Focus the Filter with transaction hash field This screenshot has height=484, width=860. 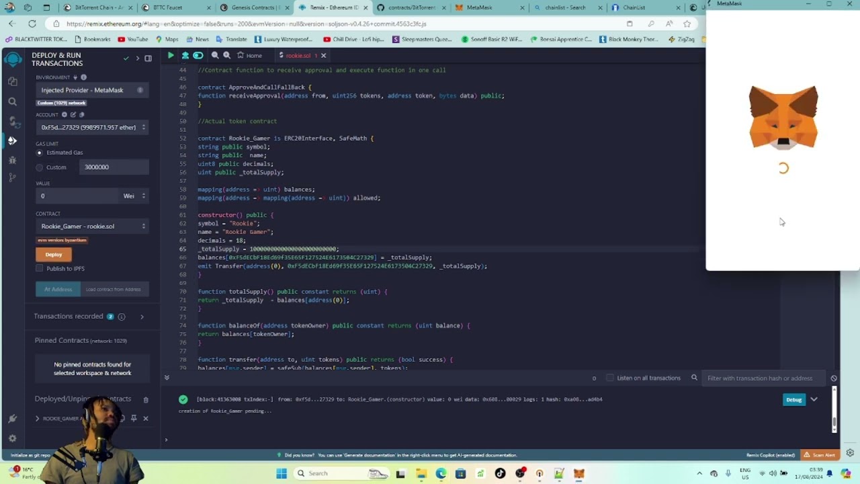tap(765, 378)
